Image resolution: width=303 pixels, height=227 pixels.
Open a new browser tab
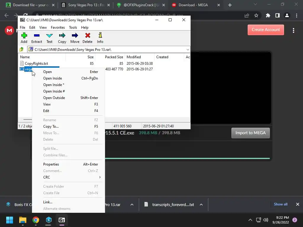coord(230,5)
